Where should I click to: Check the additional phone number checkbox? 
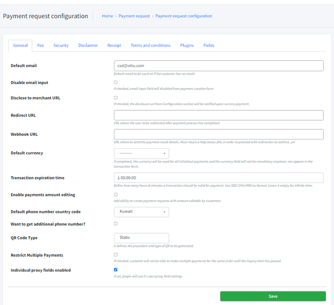(116, 224)
